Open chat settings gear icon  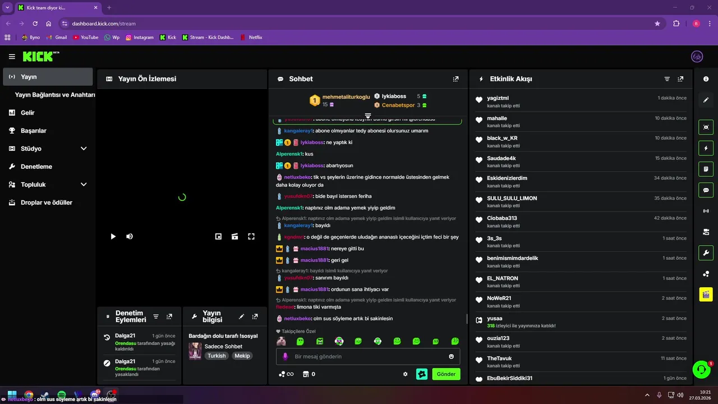click(406, 374)
